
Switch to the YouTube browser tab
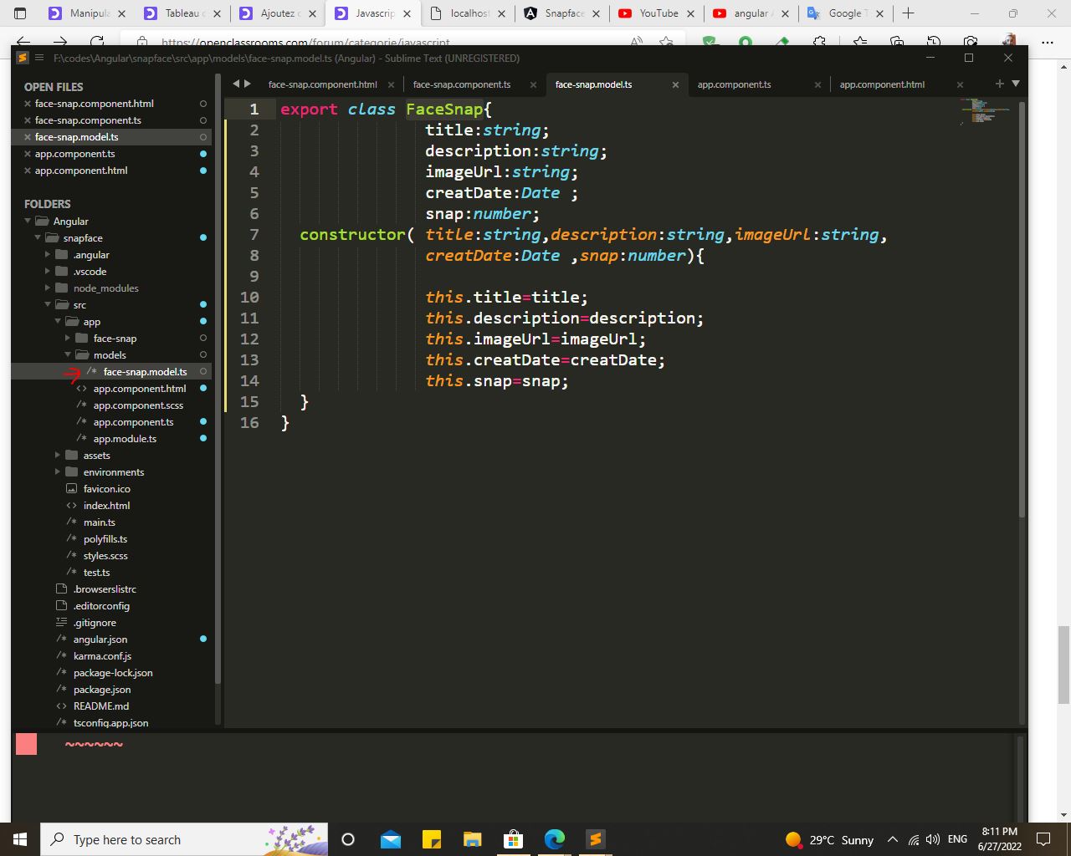(657, 13)
